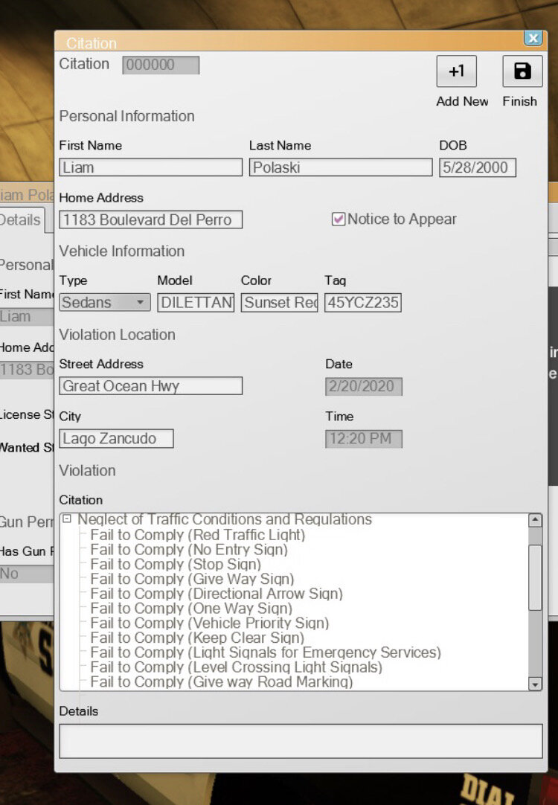Pick Fail to Comply (Keep Clear Sign)
Image resolution: width=558 pixels, height=805 pixels.
(x=197, y=638)
